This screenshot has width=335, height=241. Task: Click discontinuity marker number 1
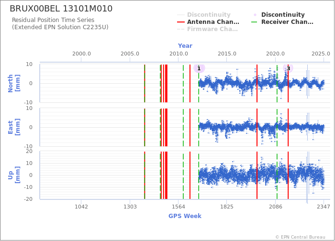click(199, 68)
